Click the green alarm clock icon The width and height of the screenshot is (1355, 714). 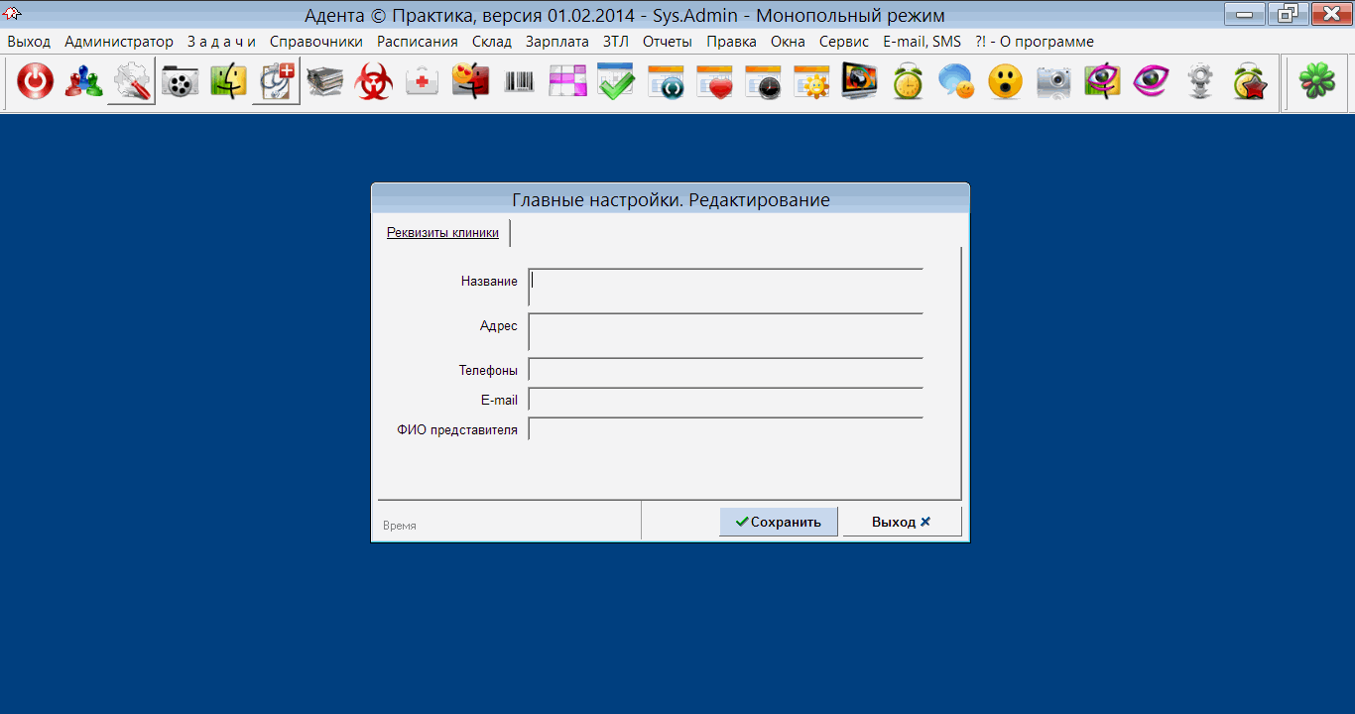coord(908,82)
